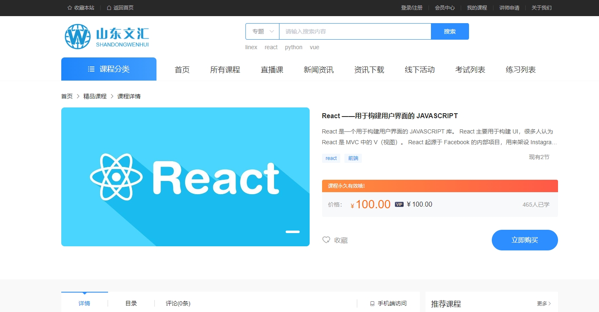Click the 465人已学 text
Viewport: 599px width, 312px height.
(536, 205)
